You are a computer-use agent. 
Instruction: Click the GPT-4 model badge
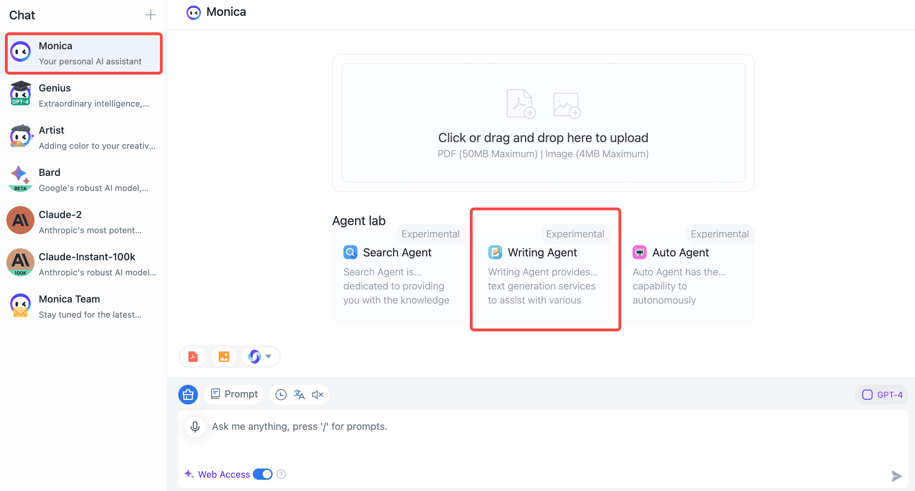pos(882,394)
